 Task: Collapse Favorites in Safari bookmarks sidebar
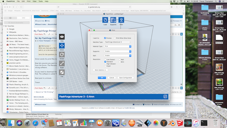click(4, 26)
